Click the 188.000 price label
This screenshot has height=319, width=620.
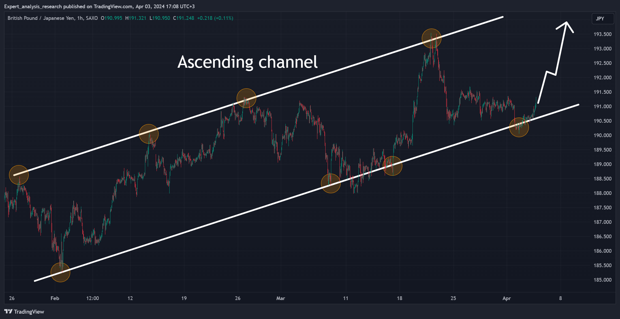pyautogui.click(x=602, y=193)
